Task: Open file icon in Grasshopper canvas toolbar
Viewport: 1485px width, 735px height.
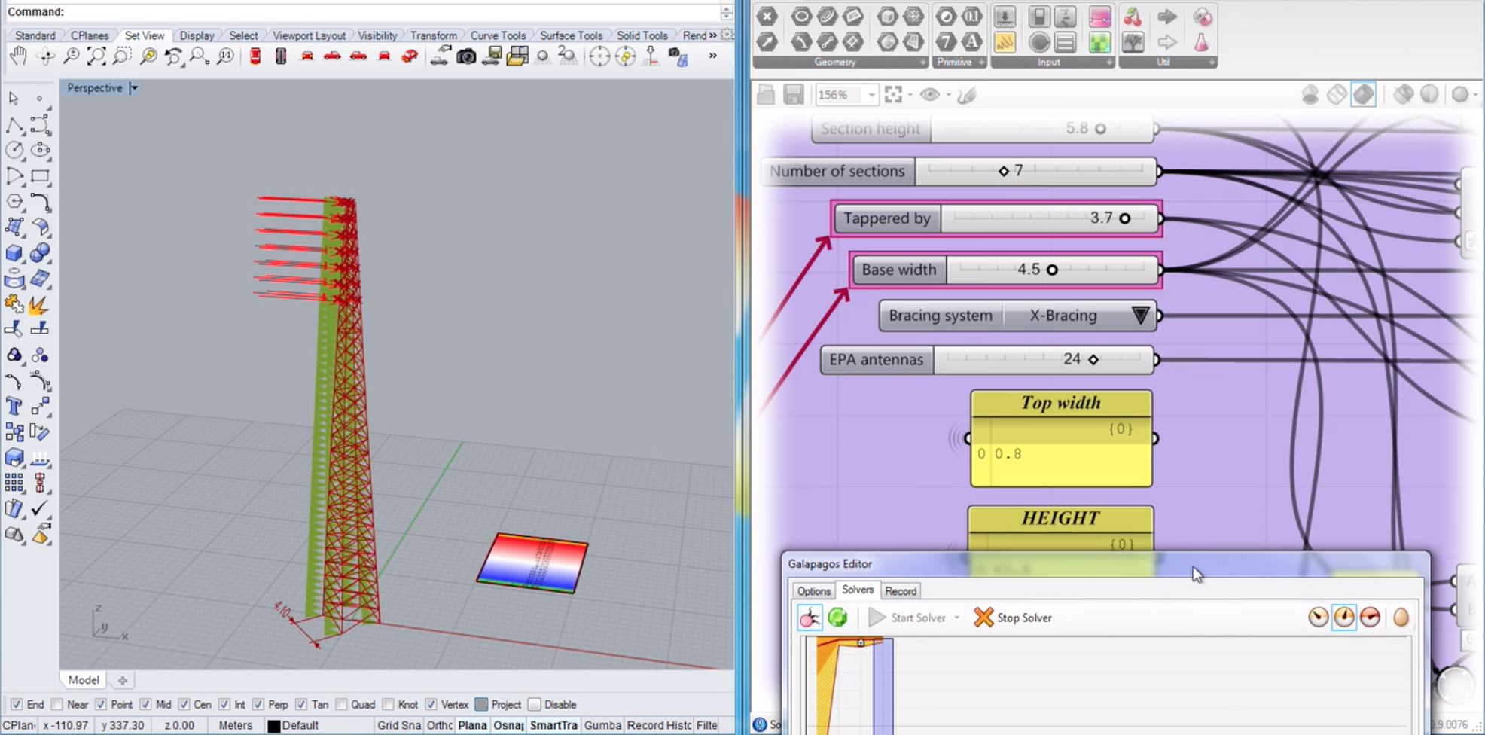Action: pyautogui.click(x=766, y=95)
